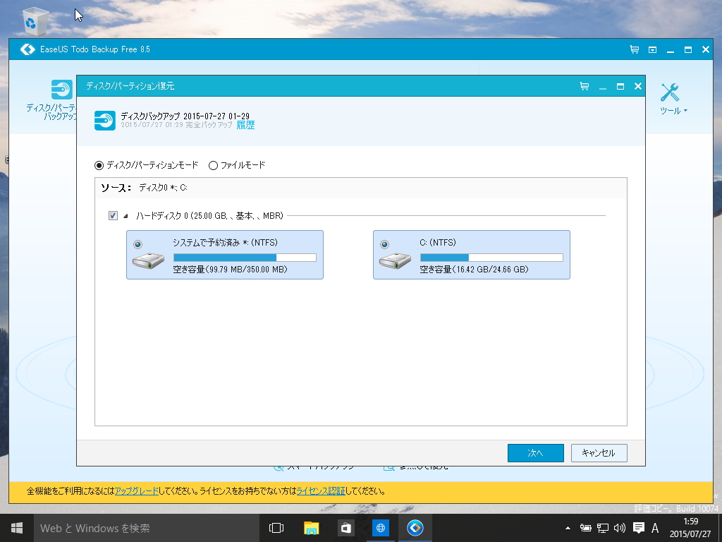Click the system reserved partition drive icon

click(148, 261)
